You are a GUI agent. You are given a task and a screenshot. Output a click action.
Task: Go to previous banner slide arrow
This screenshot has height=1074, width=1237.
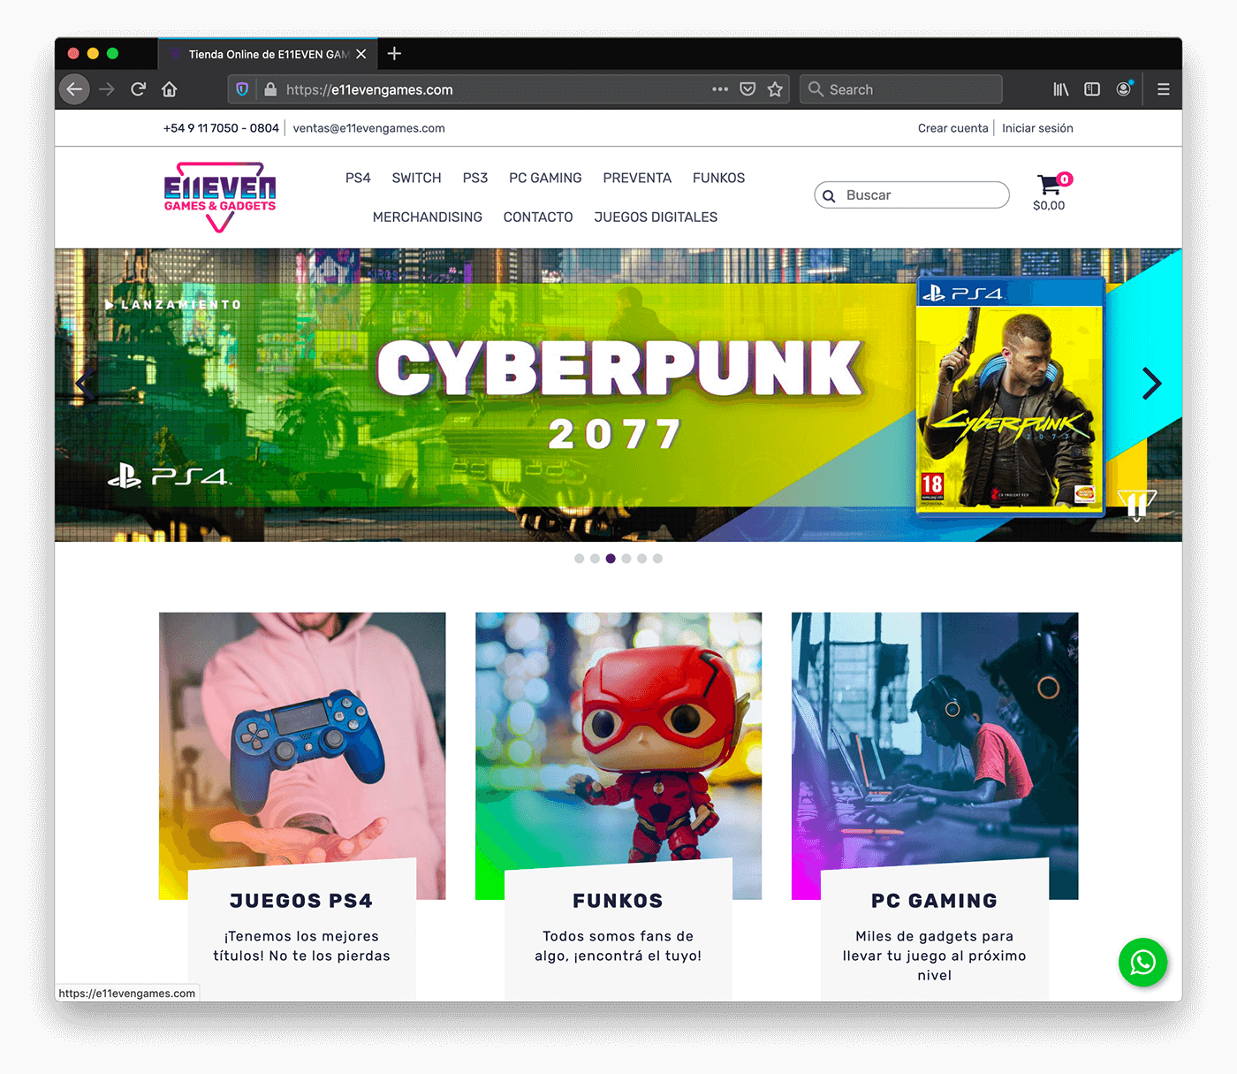tap(86, 384)
